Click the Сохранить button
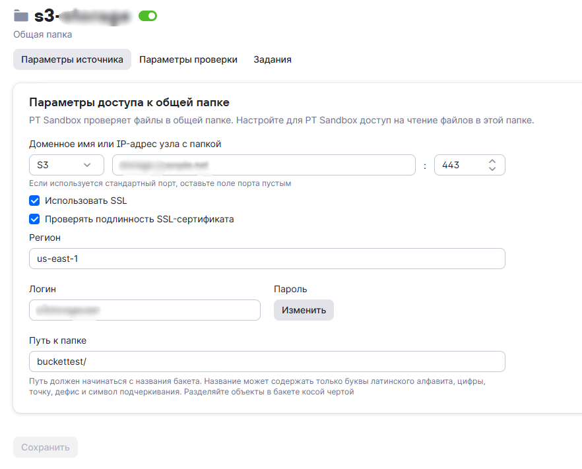582x469 pixels. [46, 447]
